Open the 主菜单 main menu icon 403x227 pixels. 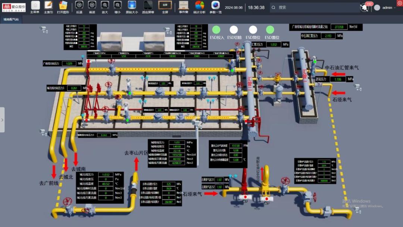[x=35, y=5]
